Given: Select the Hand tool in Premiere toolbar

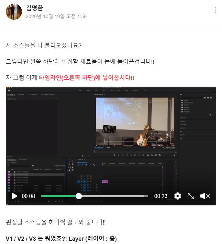Looking at the screenshot, I should pyautogui.click(x=69, y=170).
